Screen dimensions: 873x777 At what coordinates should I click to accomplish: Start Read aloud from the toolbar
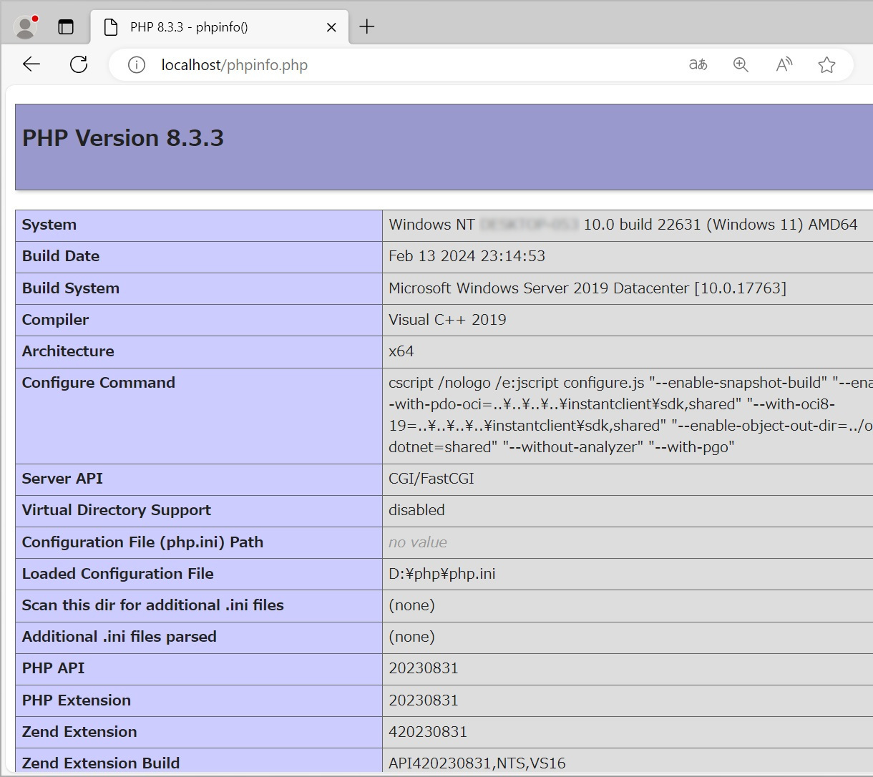784,64
